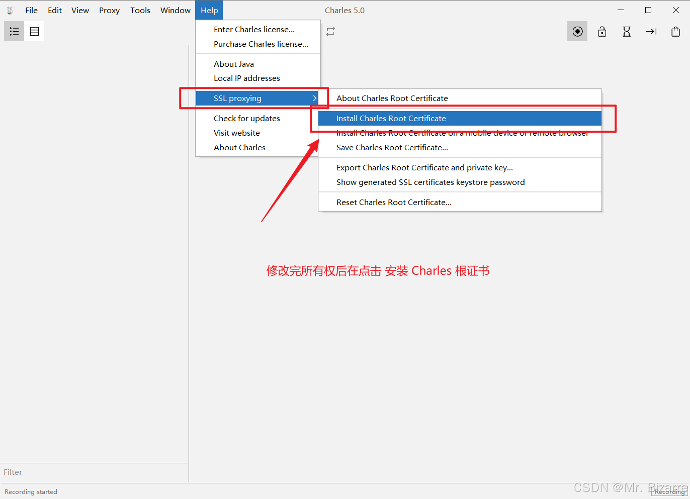The height and width of the screenshot is (499, 690).
Task: Open the File menu
Action: 31,10
